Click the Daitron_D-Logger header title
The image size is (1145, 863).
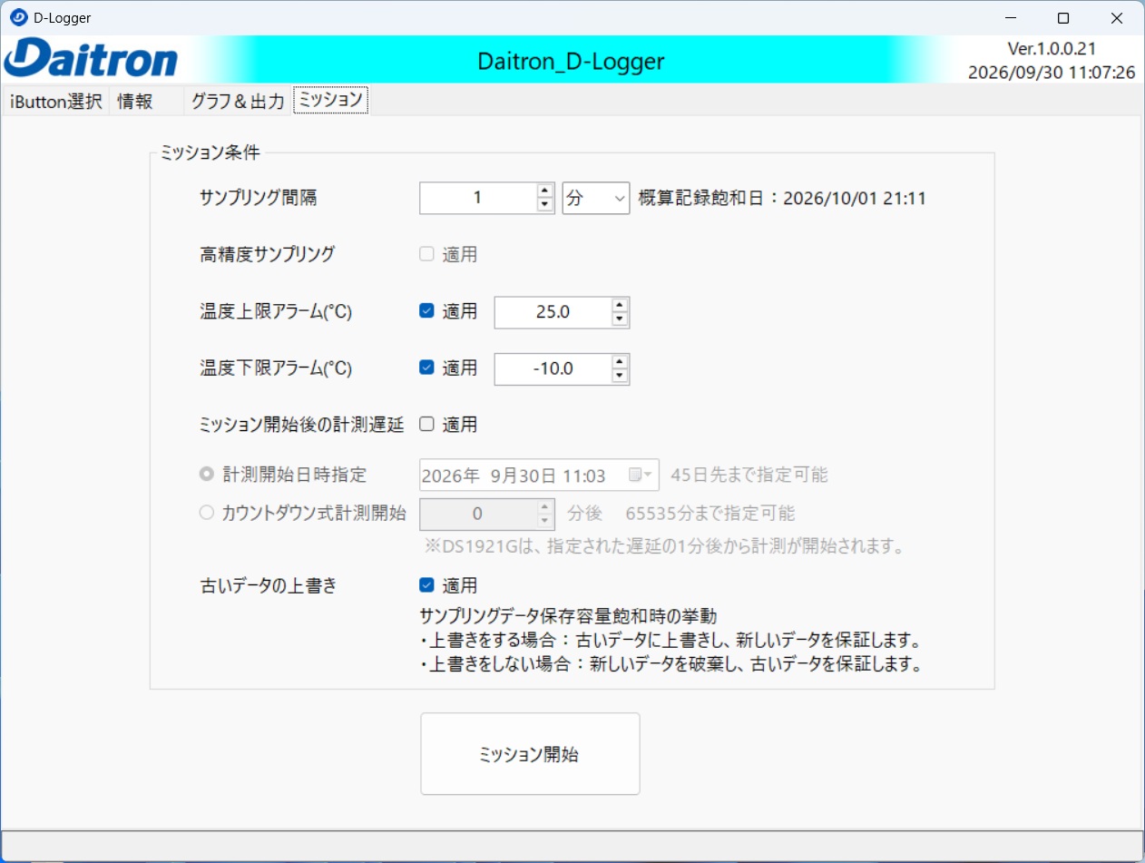pyautogui.click(x=571, y=62)
